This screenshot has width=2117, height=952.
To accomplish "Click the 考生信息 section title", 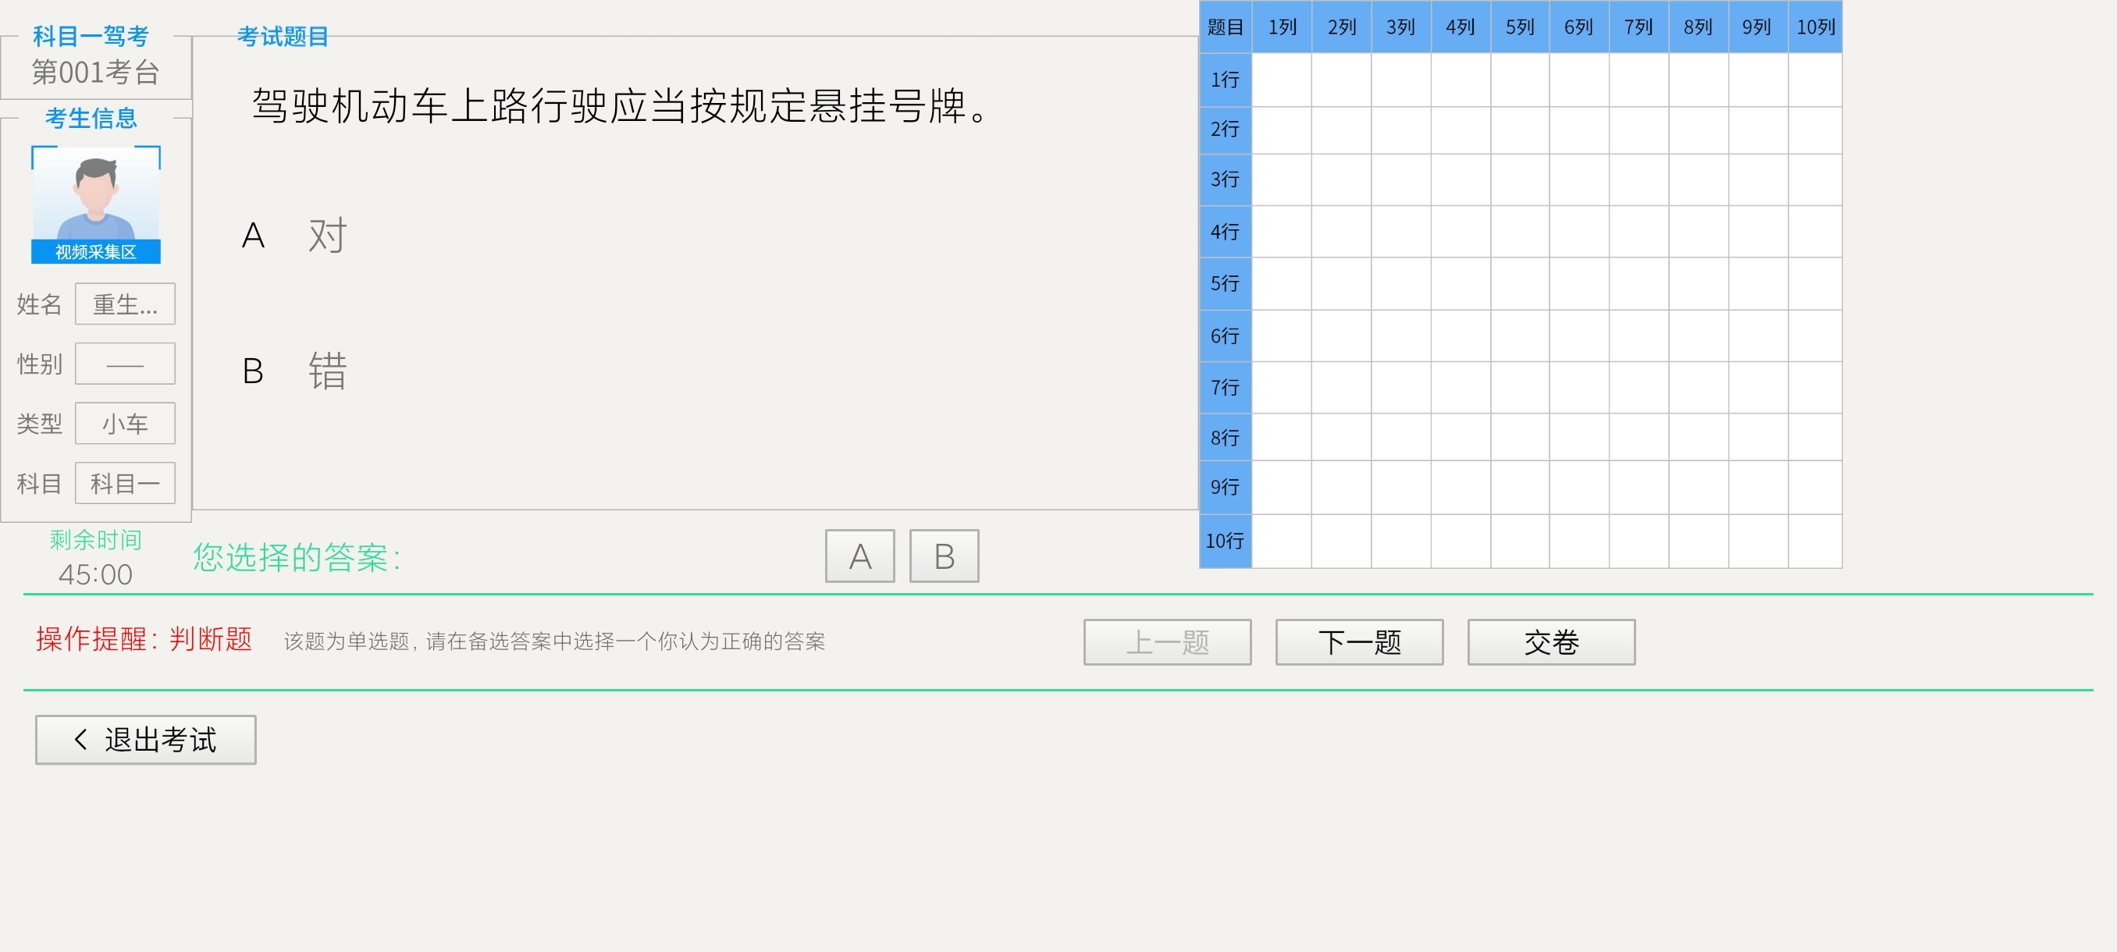I will click(x=91, y=119).
